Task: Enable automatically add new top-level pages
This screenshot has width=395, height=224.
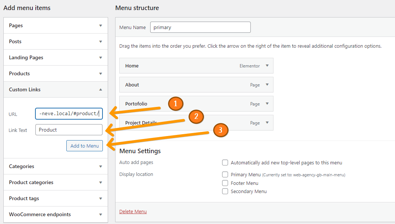Action: coord(225,163)
